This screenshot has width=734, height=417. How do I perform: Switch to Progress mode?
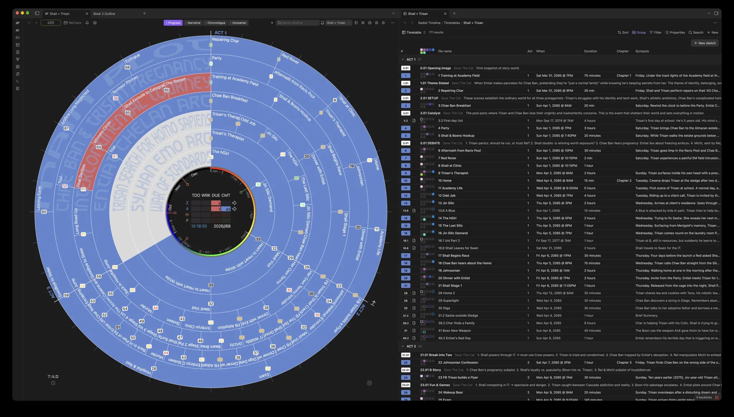click(x=173, y=23)
